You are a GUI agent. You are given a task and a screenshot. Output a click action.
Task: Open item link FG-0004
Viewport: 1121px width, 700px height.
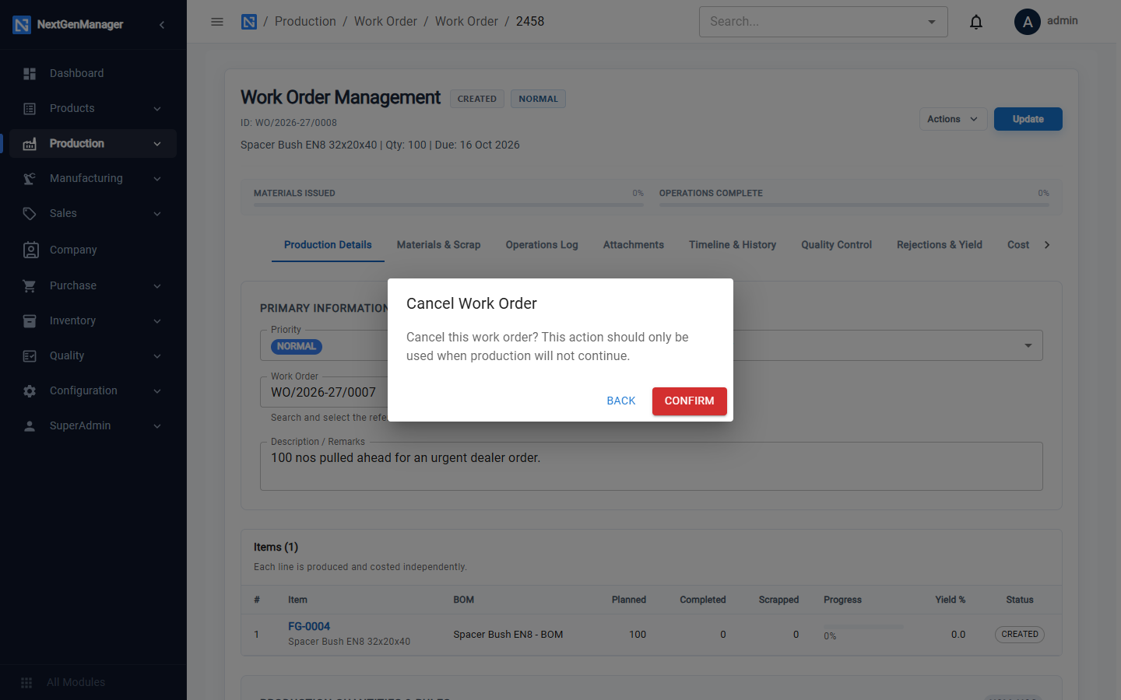(x=309, y=626)
